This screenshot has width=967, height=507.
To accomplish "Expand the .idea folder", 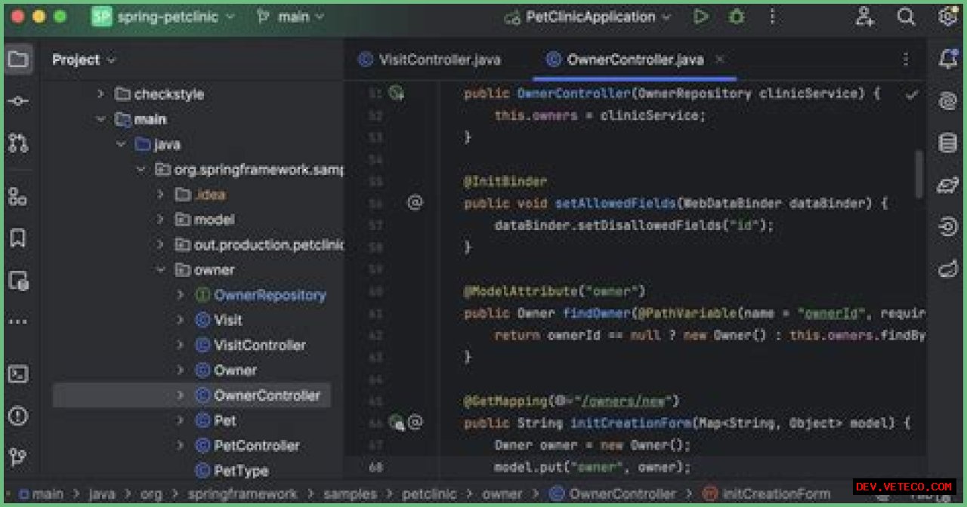I will tap(160, 195).
